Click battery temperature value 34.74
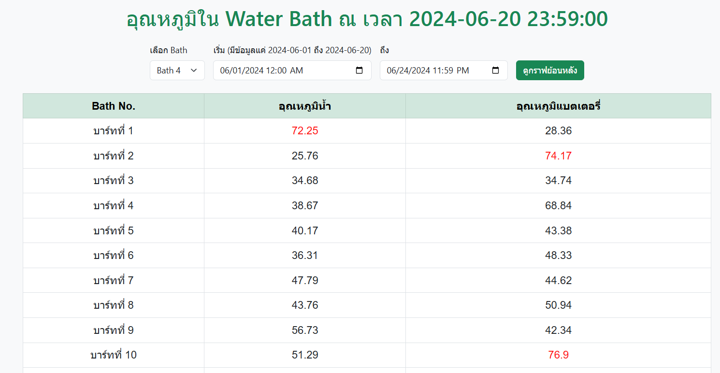 (558, 181)
